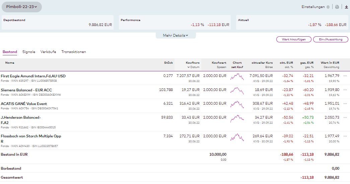The width and height of the screenshot is (350, 184).
Task: Switch to the Signale tab
Action: (29, 52)
